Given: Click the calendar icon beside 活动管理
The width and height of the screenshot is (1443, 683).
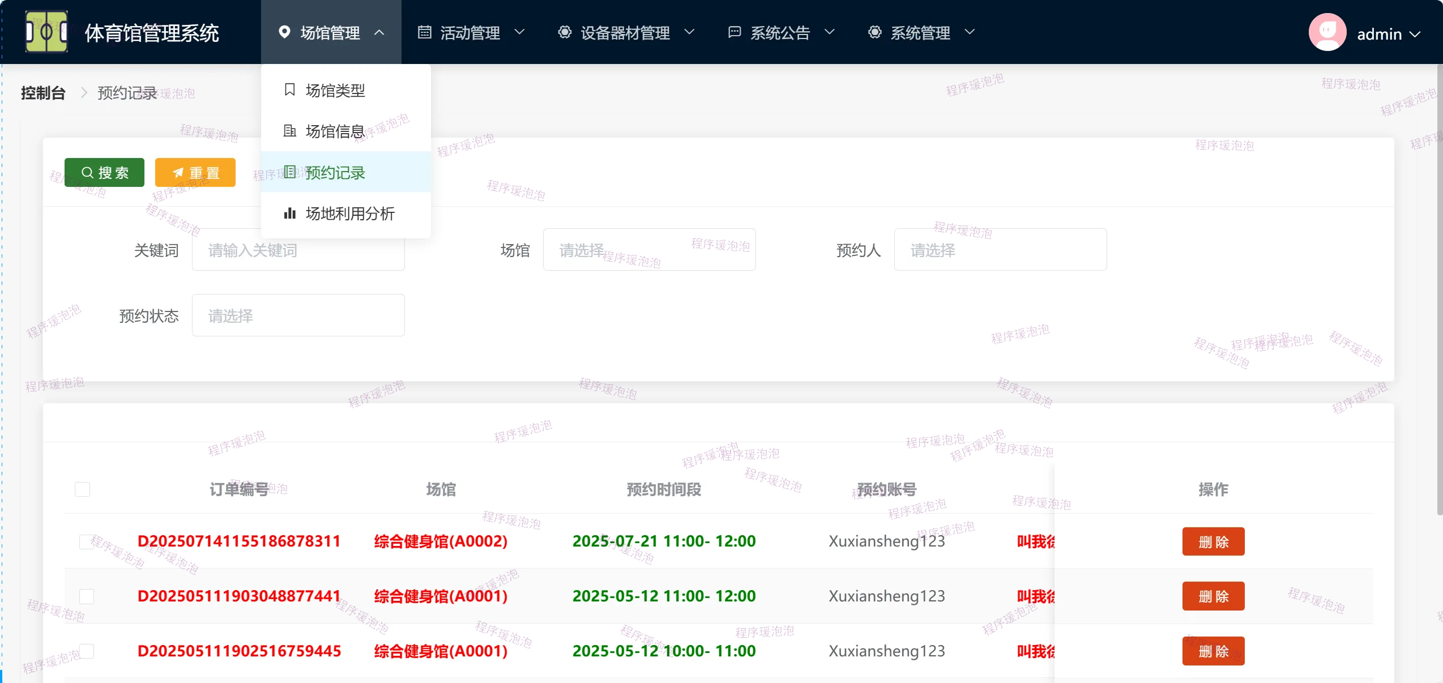Looking at the screenshot, I should [424, 32].
